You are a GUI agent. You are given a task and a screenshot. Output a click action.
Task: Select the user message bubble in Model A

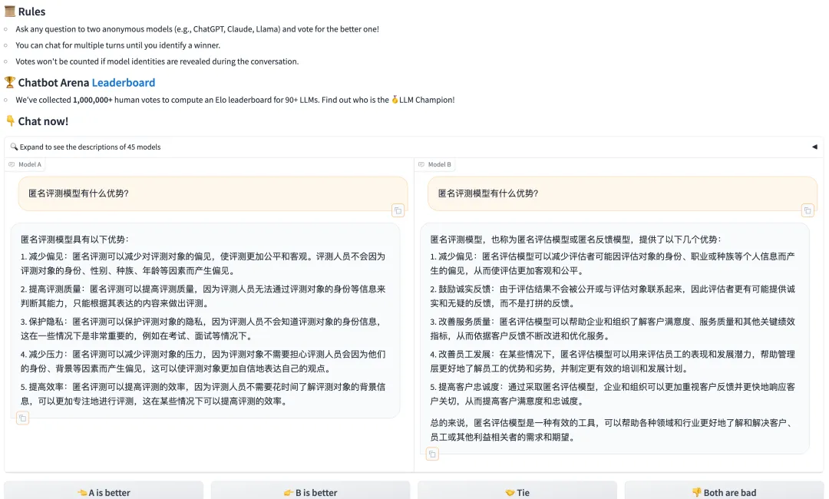click(213, 193)
